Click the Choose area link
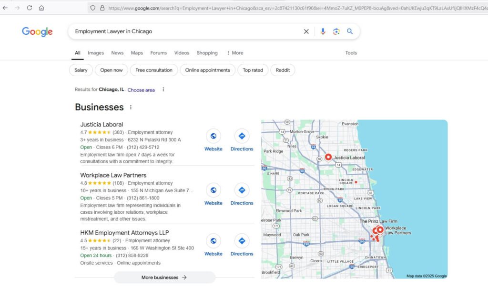This screenshot has width=488, height=297. [141, 90]
